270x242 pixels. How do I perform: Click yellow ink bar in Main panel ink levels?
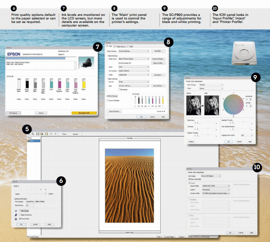(x=163, y=100)
